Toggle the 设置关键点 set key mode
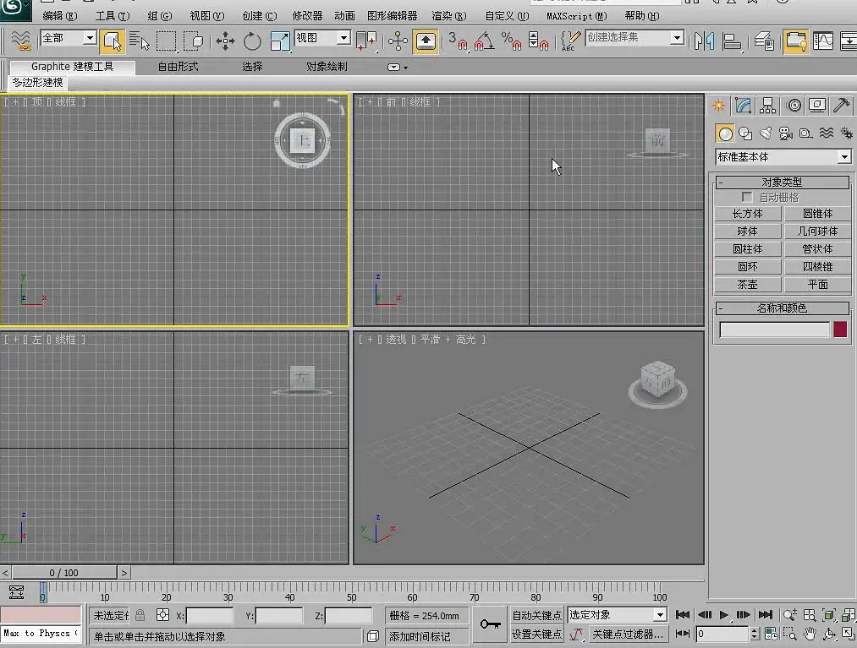 536,634
